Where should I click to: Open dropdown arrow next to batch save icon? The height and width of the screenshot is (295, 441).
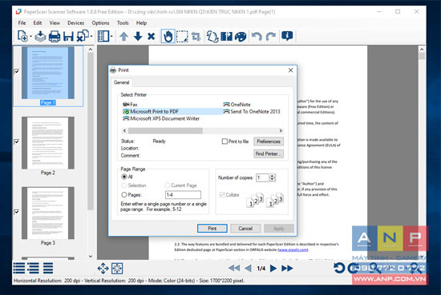pyautogui.click(x=91, y=37)
